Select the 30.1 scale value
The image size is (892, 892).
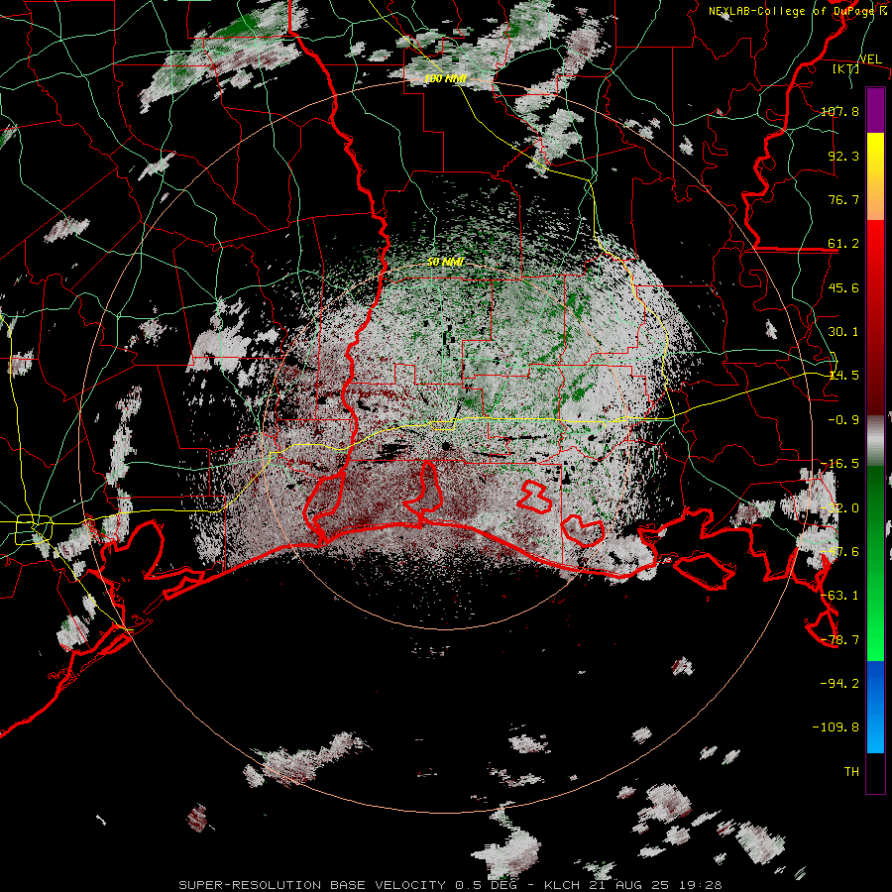pyautogui.click(x=843, y=332)
